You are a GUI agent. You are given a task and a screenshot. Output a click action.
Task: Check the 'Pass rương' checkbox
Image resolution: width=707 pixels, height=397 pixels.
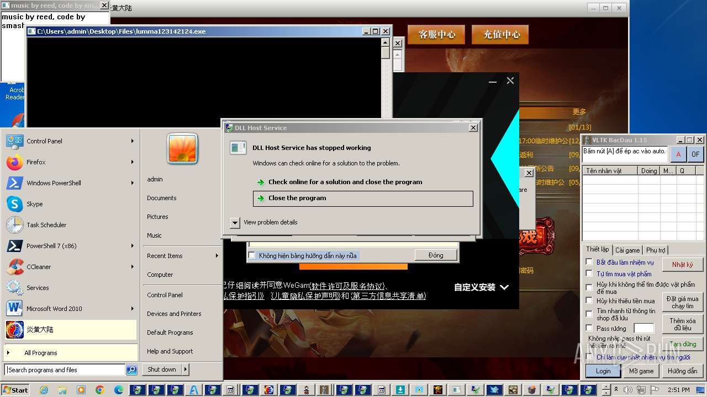[589, 328]
